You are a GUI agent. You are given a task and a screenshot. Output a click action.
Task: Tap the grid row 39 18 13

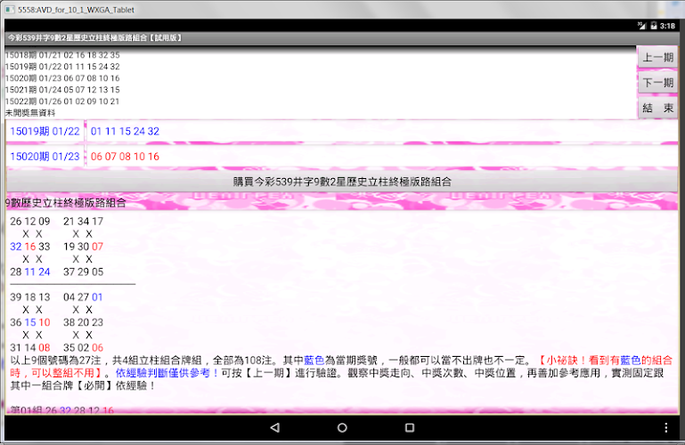coord(30,297)
